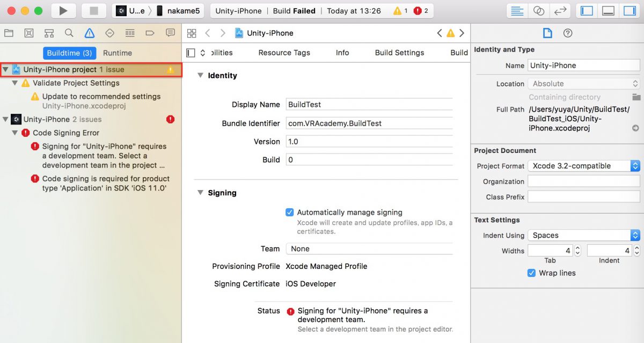The image size is (644, 343).
Task: Edit the Version field
Action: pyautogui.click(x=369, y=142)
